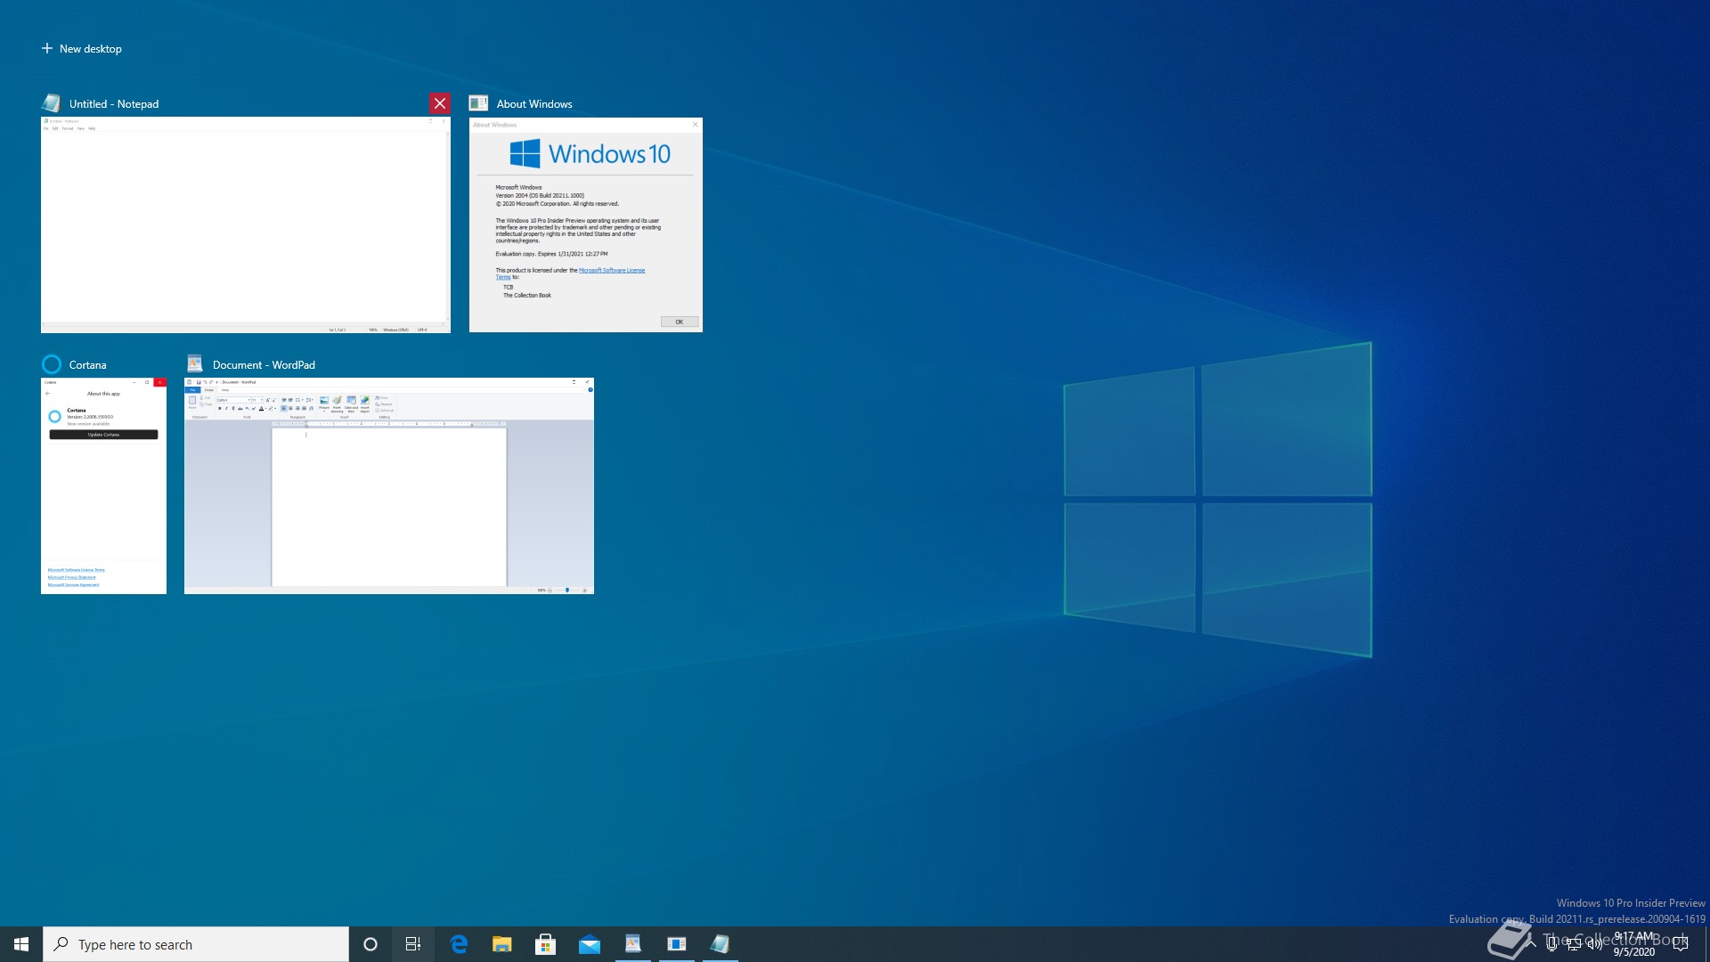Click the Notepad taskbar icon
Viewport: 1710px width, 962px height.
(x=721, y=944)
